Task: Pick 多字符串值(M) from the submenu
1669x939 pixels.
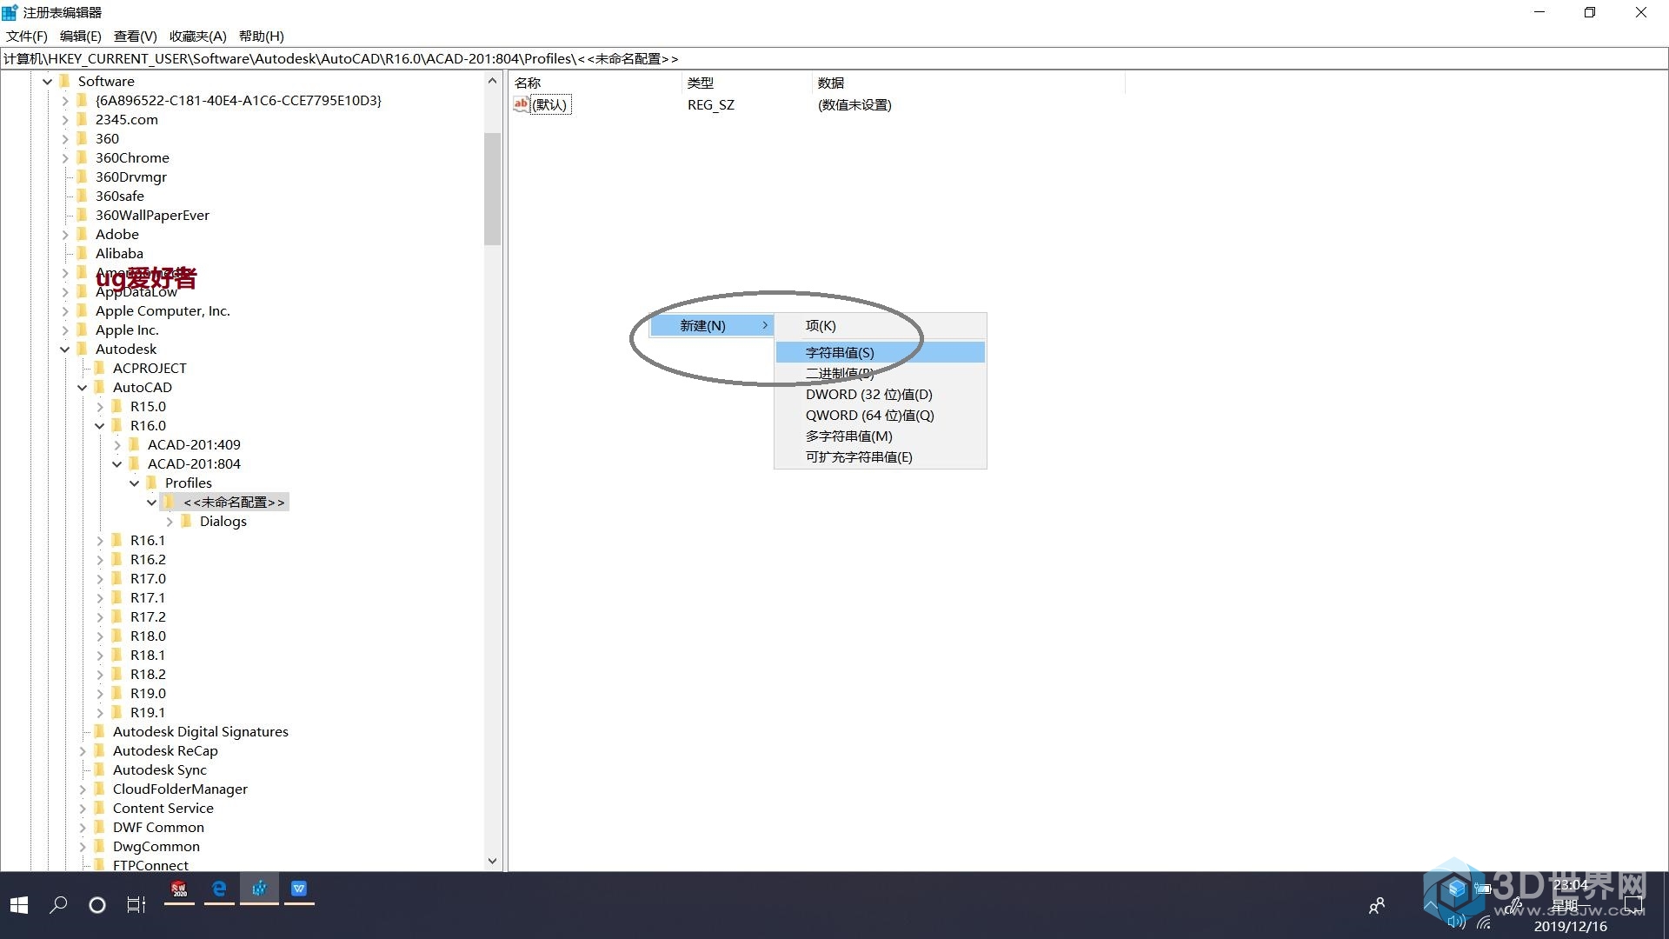Action: click(880, 436)
